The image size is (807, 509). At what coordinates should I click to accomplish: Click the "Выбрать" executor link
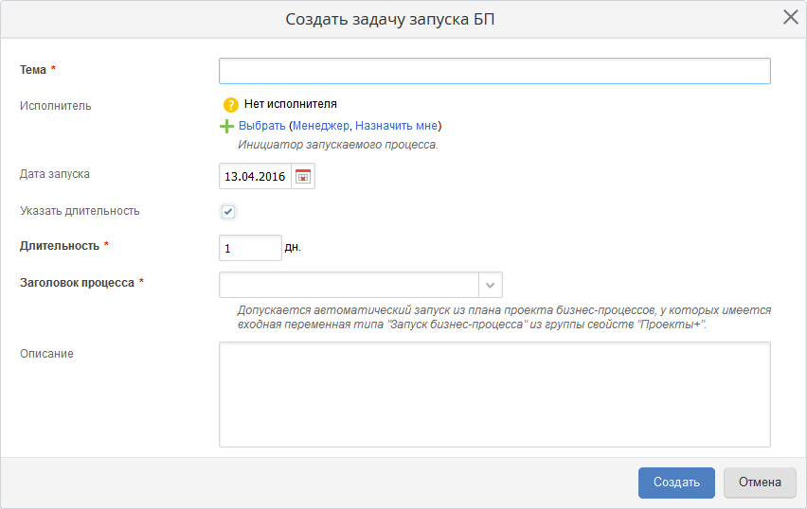click(261, 126)
